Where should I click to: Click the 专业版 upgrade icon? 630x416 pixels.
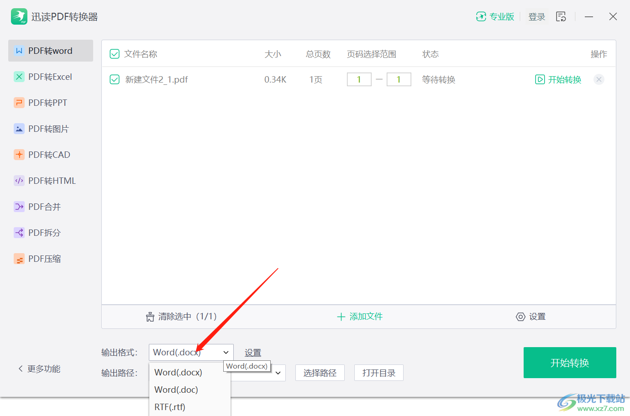point(481,16)
